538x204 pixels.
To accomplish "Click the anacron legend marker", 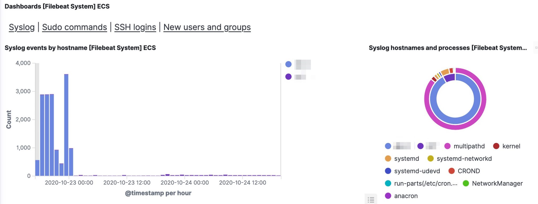I will click(388, 196).
